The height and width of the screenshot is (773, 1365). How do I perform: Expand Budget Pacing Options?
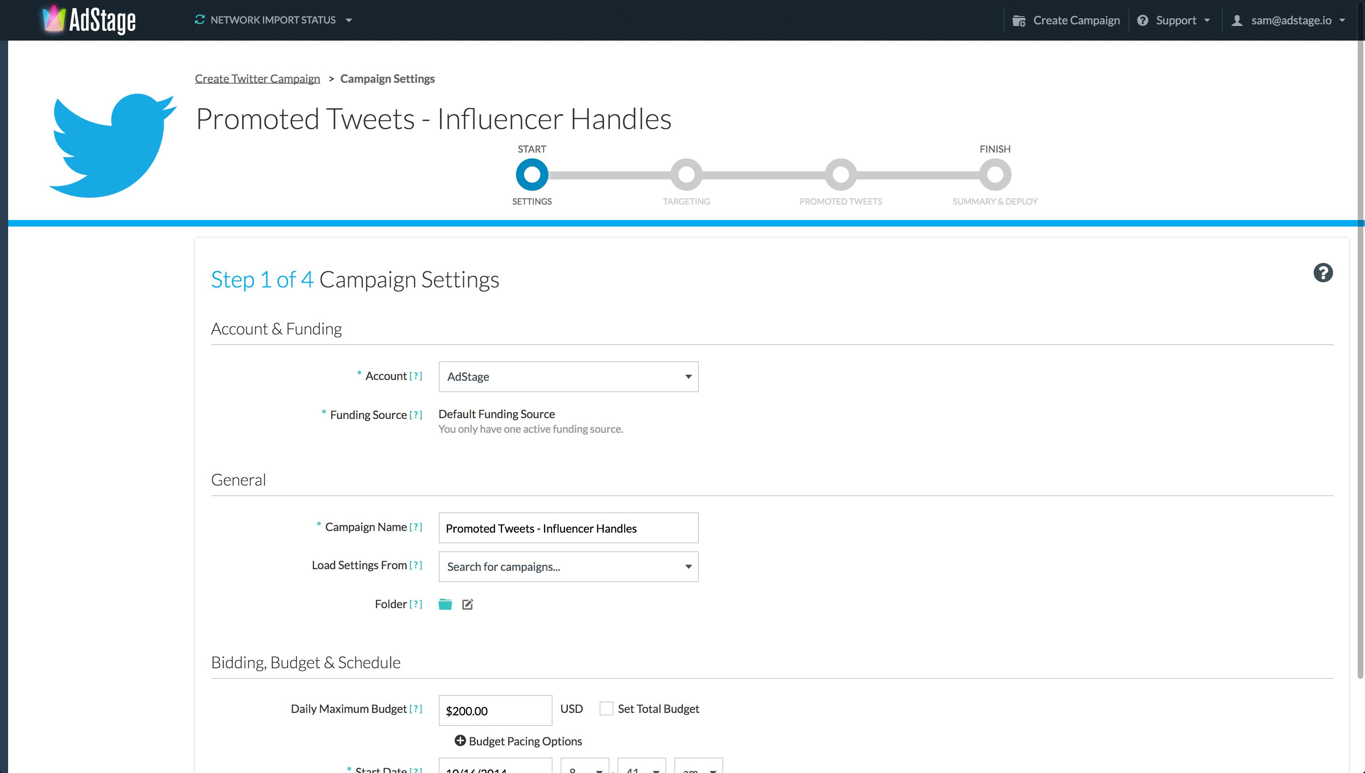click(x=518, y=741)
